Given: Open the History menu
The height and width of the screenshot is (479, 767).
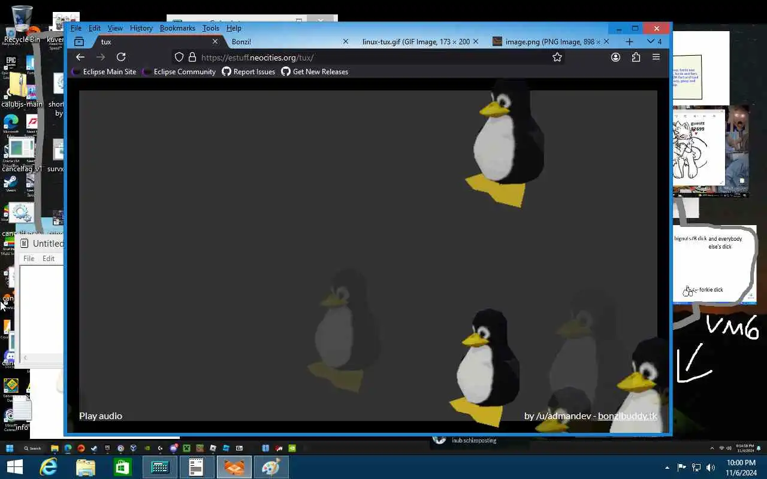Looking at the screenshot, I should [x=141, y=28].
